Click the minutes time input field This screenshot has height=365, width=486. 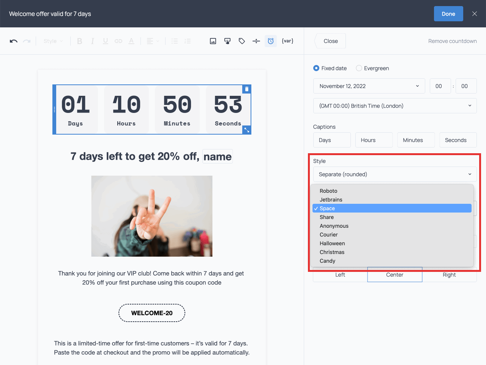tap(466, 86)
